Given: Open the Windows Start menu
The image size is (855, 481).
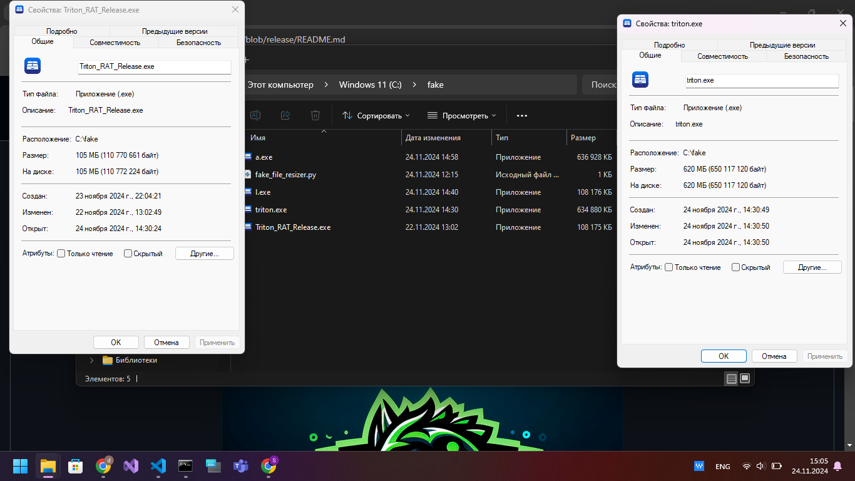Looking at the screenshot, I should click(x=20, y=466).
